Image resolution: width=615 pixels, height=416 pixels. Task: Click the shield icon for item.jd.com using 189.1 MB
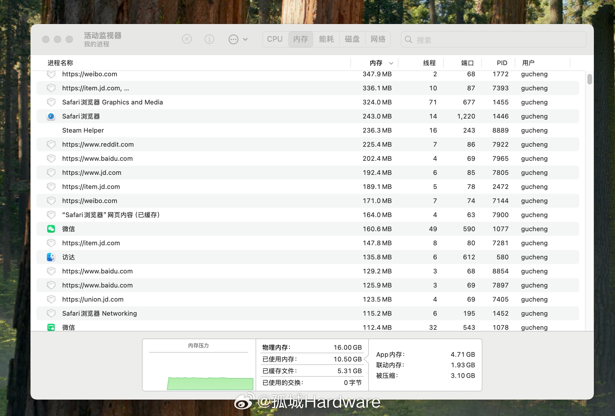51,187
